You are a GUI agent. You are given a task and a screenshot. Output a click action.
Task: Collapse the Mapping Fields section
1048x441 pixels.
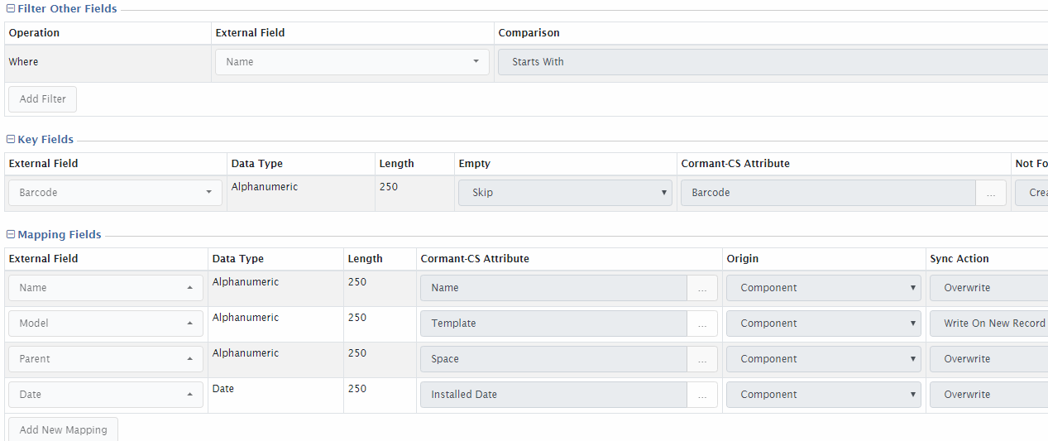pyautogui.click(x=11, y=235)
